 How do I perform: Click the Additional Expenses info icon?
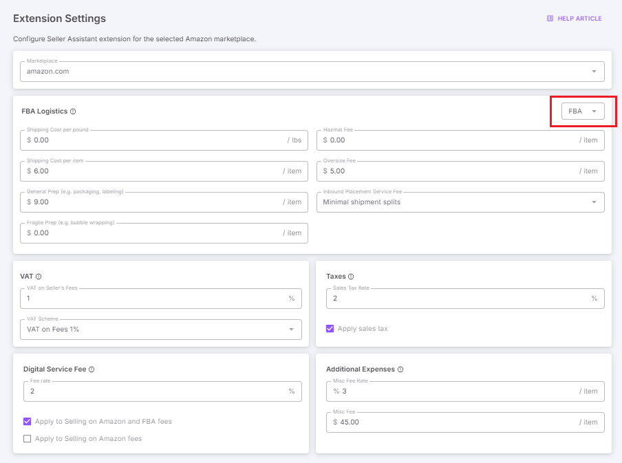click(x=400, y=369)
